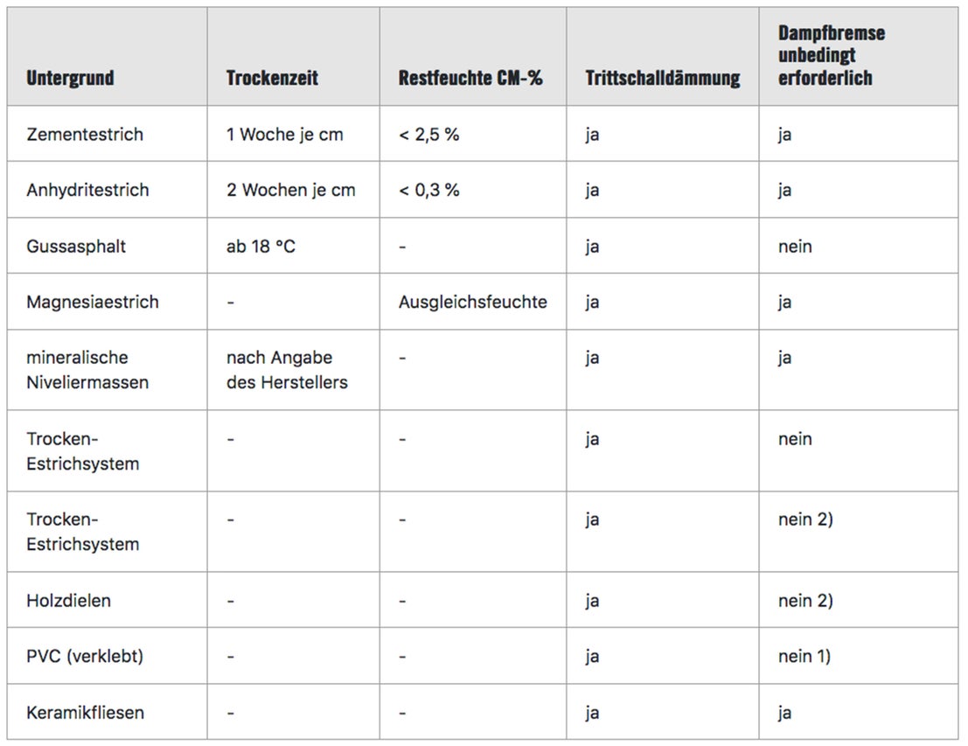Select the Zementestrich row label
968x746 pixels.
tap(85, 134)
